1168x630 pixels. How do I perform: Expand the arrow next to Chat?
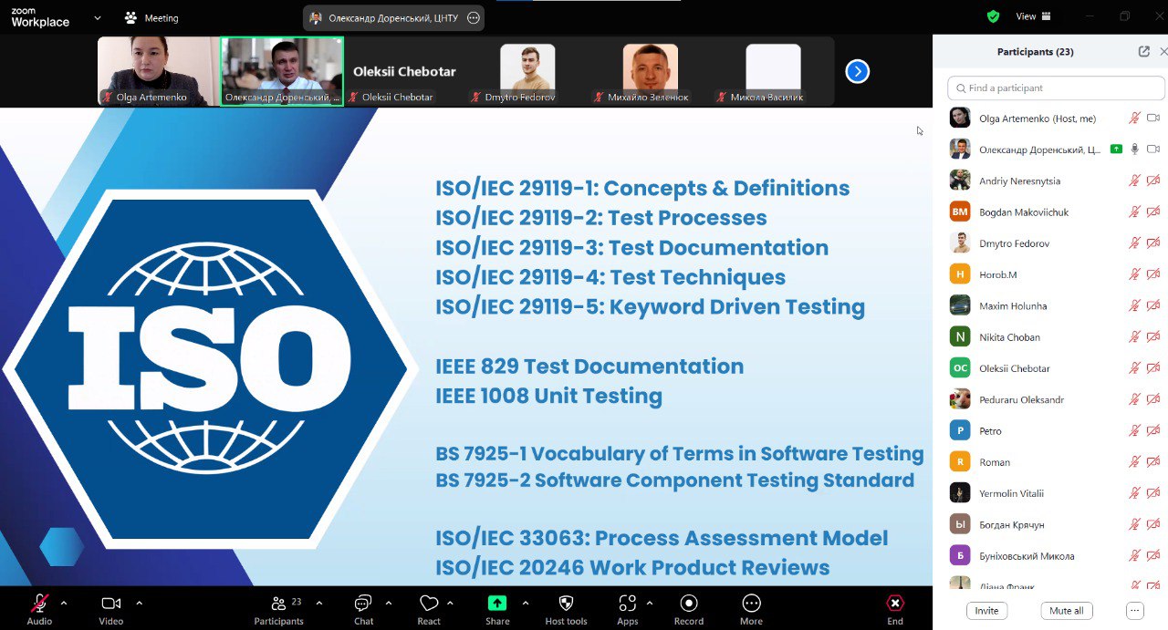coord(389,603)
